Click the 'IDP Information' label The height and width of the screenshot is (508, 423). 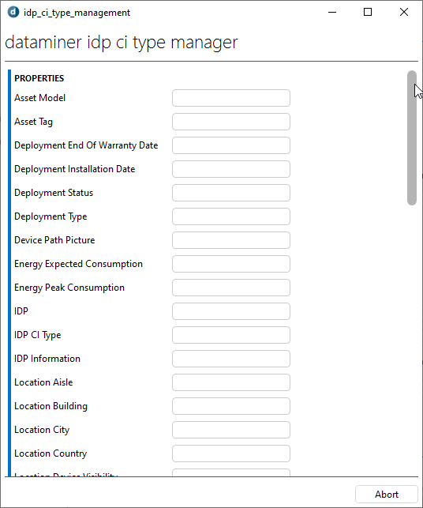[x=47, y=359]
